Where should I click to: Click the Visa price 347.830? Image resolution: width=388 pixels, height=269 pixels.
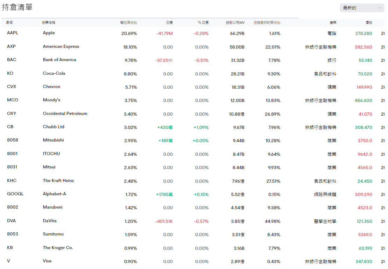pos(364,261)
